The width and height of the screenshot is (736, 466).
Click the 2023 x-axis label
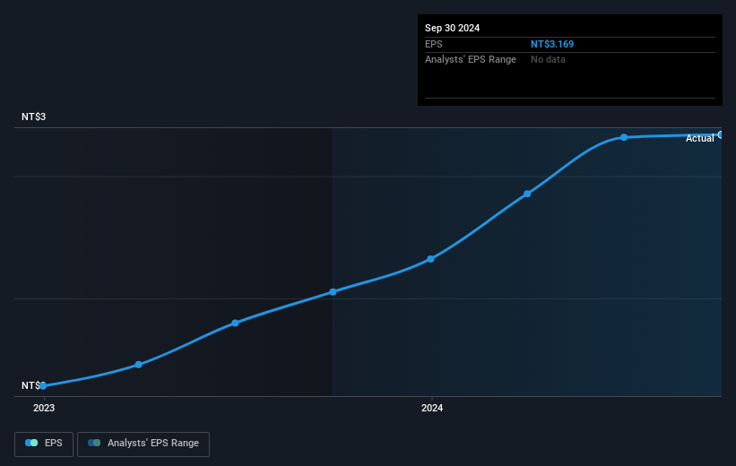pos(44,409)
